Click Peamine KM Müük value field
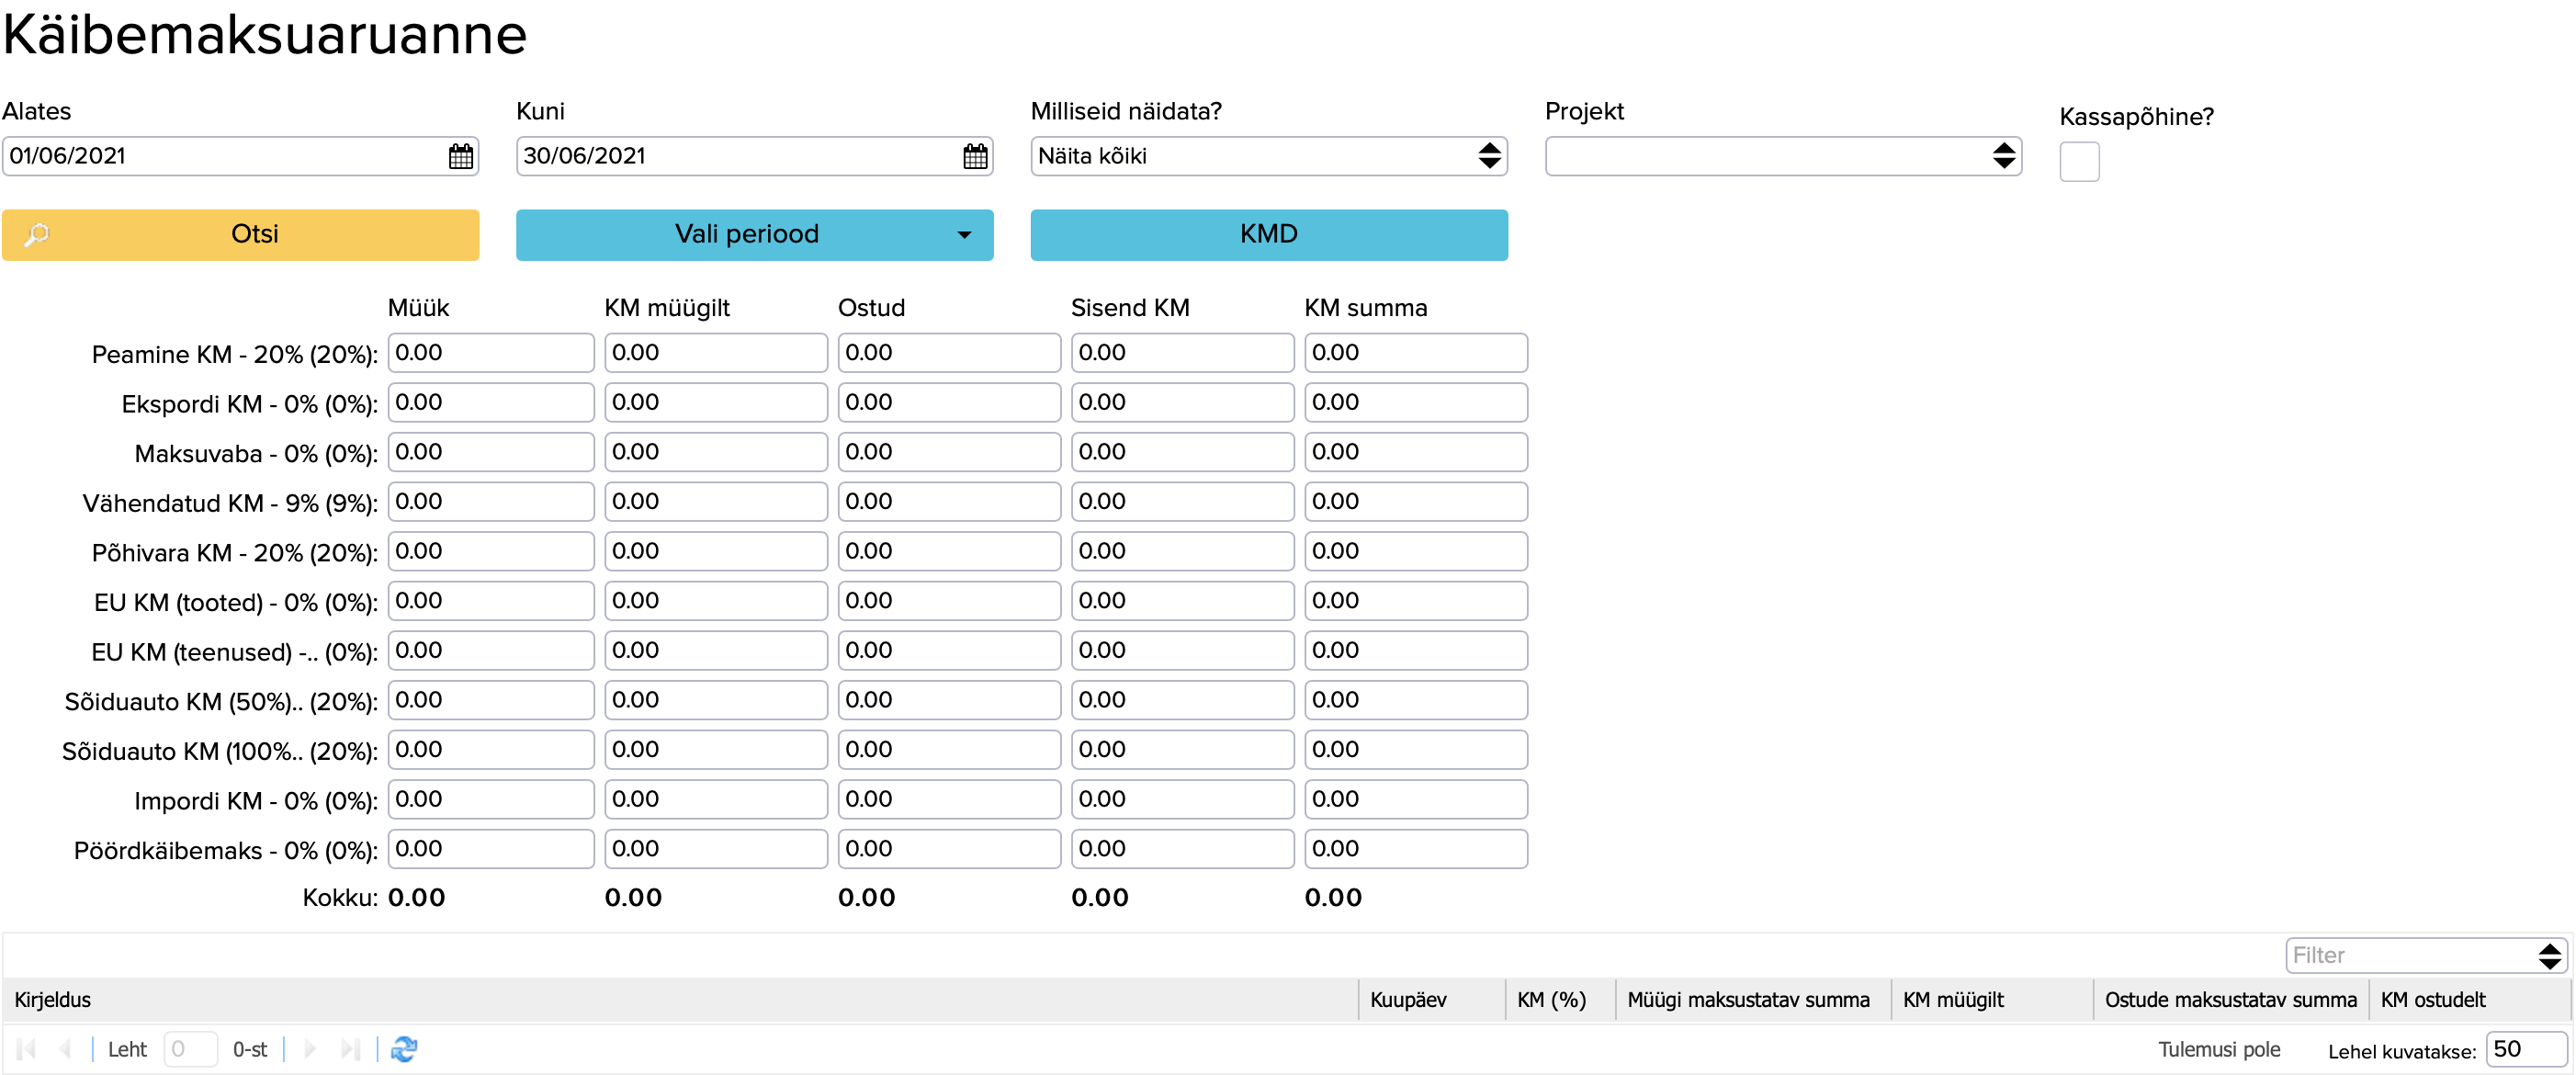The height and width of the screenshot is (1075, 2576). pos(490,353)
